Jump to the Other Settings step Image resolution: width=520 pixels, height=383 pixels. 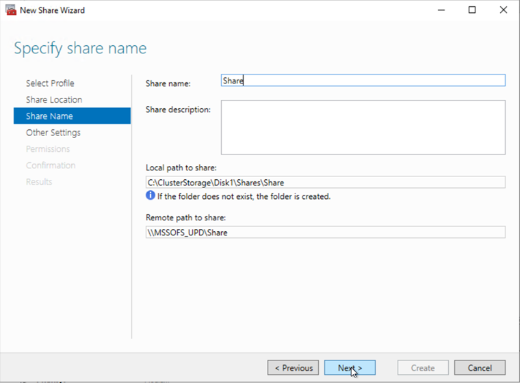coord(53,133)
